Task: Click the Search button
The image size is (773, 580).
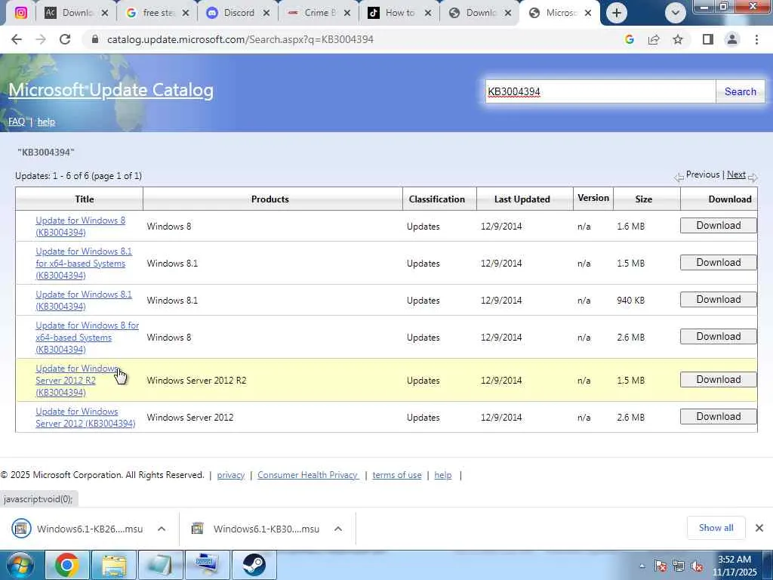Action: tap(740, 91)
